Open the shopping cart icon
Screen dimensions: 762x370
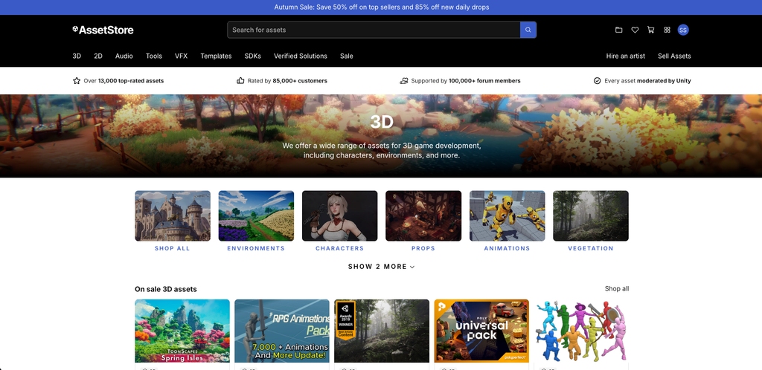click(650, 30)
